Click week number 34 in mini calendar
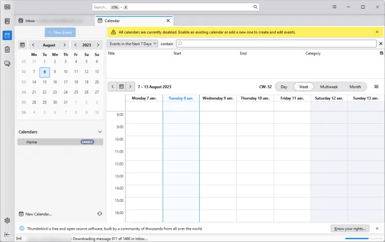Screen dimensions: 385x242 (24, 92)
